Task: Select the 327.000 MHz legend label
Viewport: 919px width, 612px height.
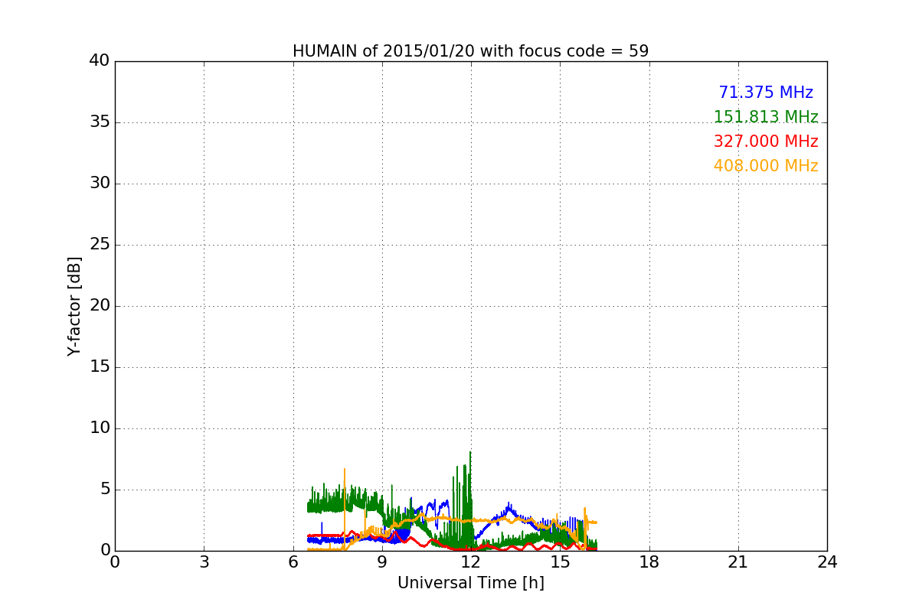Action: click(x=766, y=142)
